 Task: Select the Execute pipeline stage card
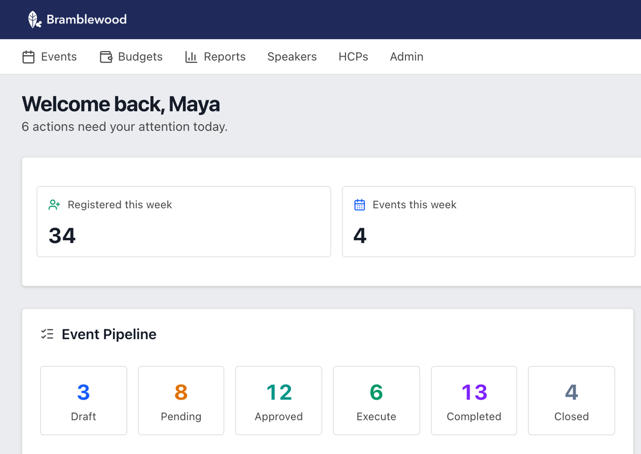[x=377, y=401]
